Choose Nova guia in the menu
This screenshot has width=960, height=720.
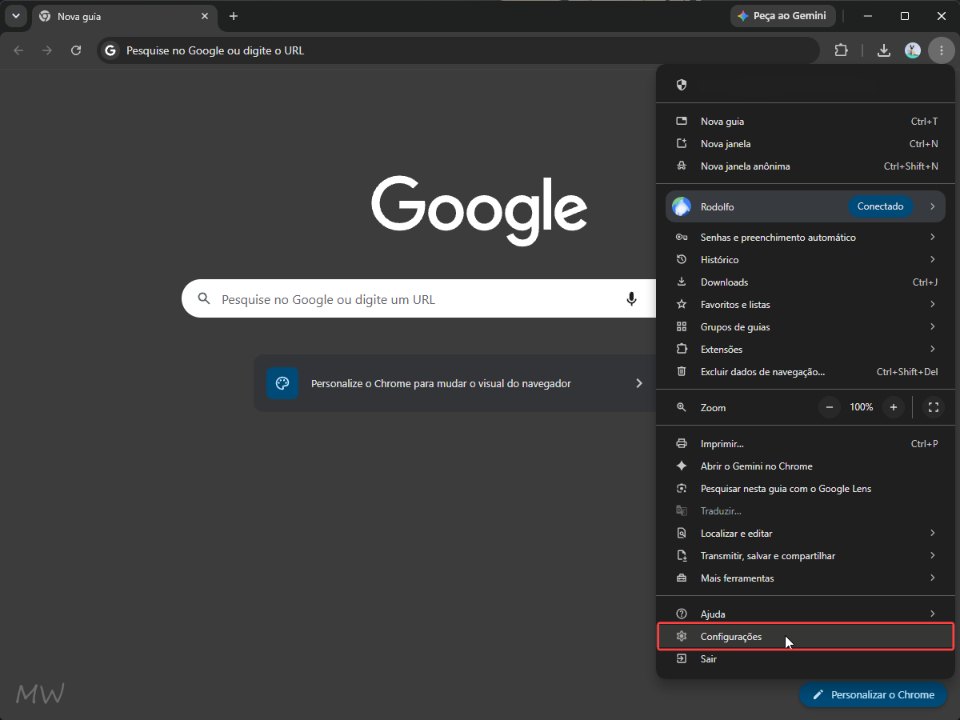[806, 122]
